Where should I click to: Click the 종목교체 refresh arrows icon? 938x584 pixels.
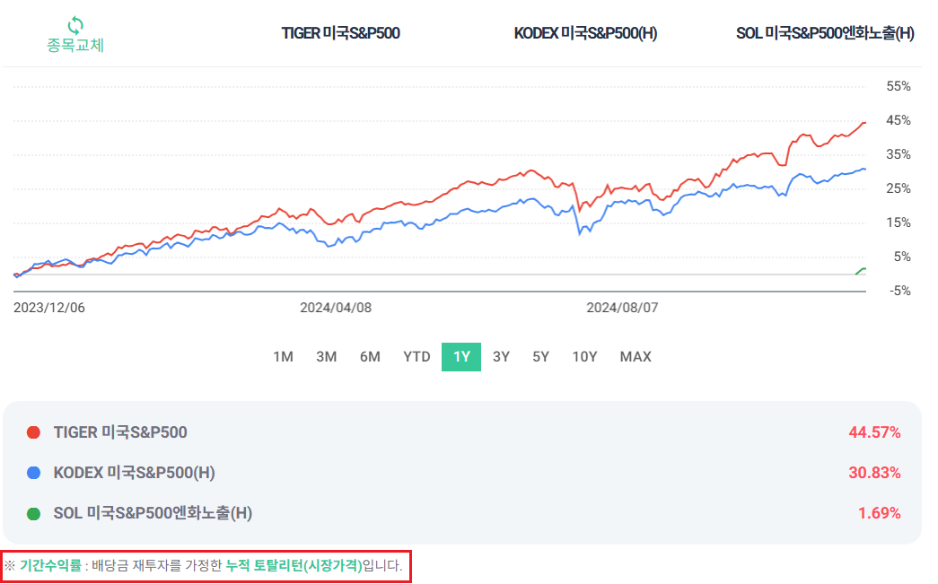(75, 25)
